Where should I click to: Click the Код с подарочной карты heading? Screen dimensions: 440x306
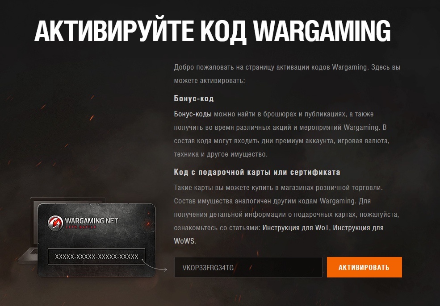(257, 172)
